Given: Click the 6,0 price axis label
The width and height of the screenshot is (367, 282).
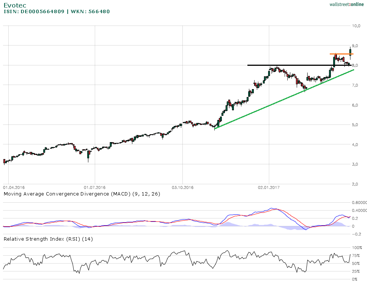Looking at the screenshot, I should 355,105.
